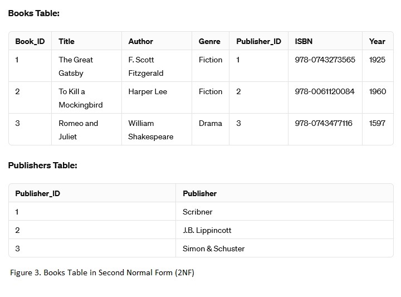
Task: Select the Author column header
Action: 140,41
